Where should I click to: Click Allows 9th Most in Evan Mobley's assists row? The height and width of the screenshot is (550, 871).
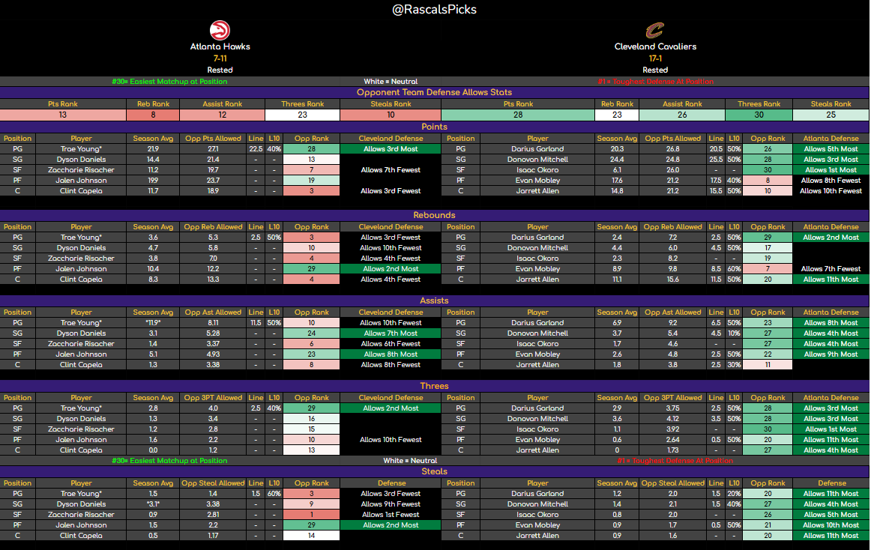click(831, 354)
